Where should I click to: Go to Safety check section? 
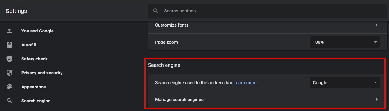(x=35, y=59)
